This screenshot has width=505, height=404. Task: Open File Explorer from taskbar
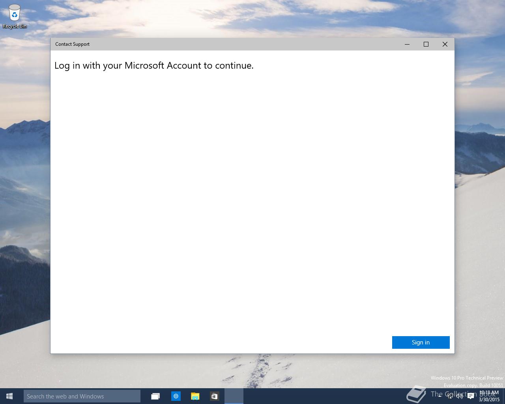pos(195,396)
